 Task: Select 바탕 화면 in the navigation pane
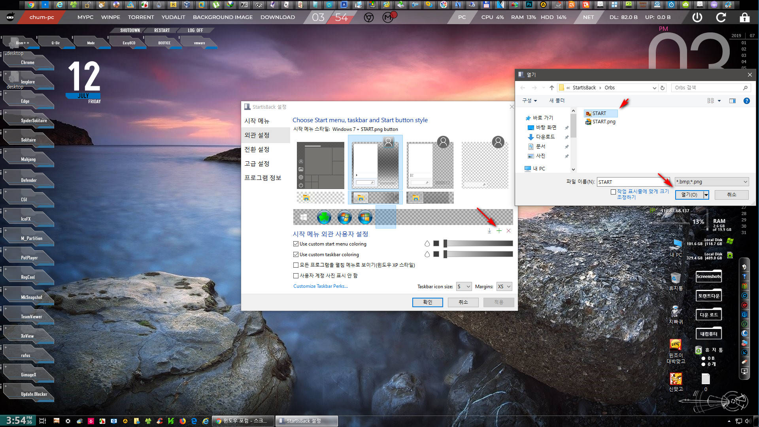pos(546,127)
